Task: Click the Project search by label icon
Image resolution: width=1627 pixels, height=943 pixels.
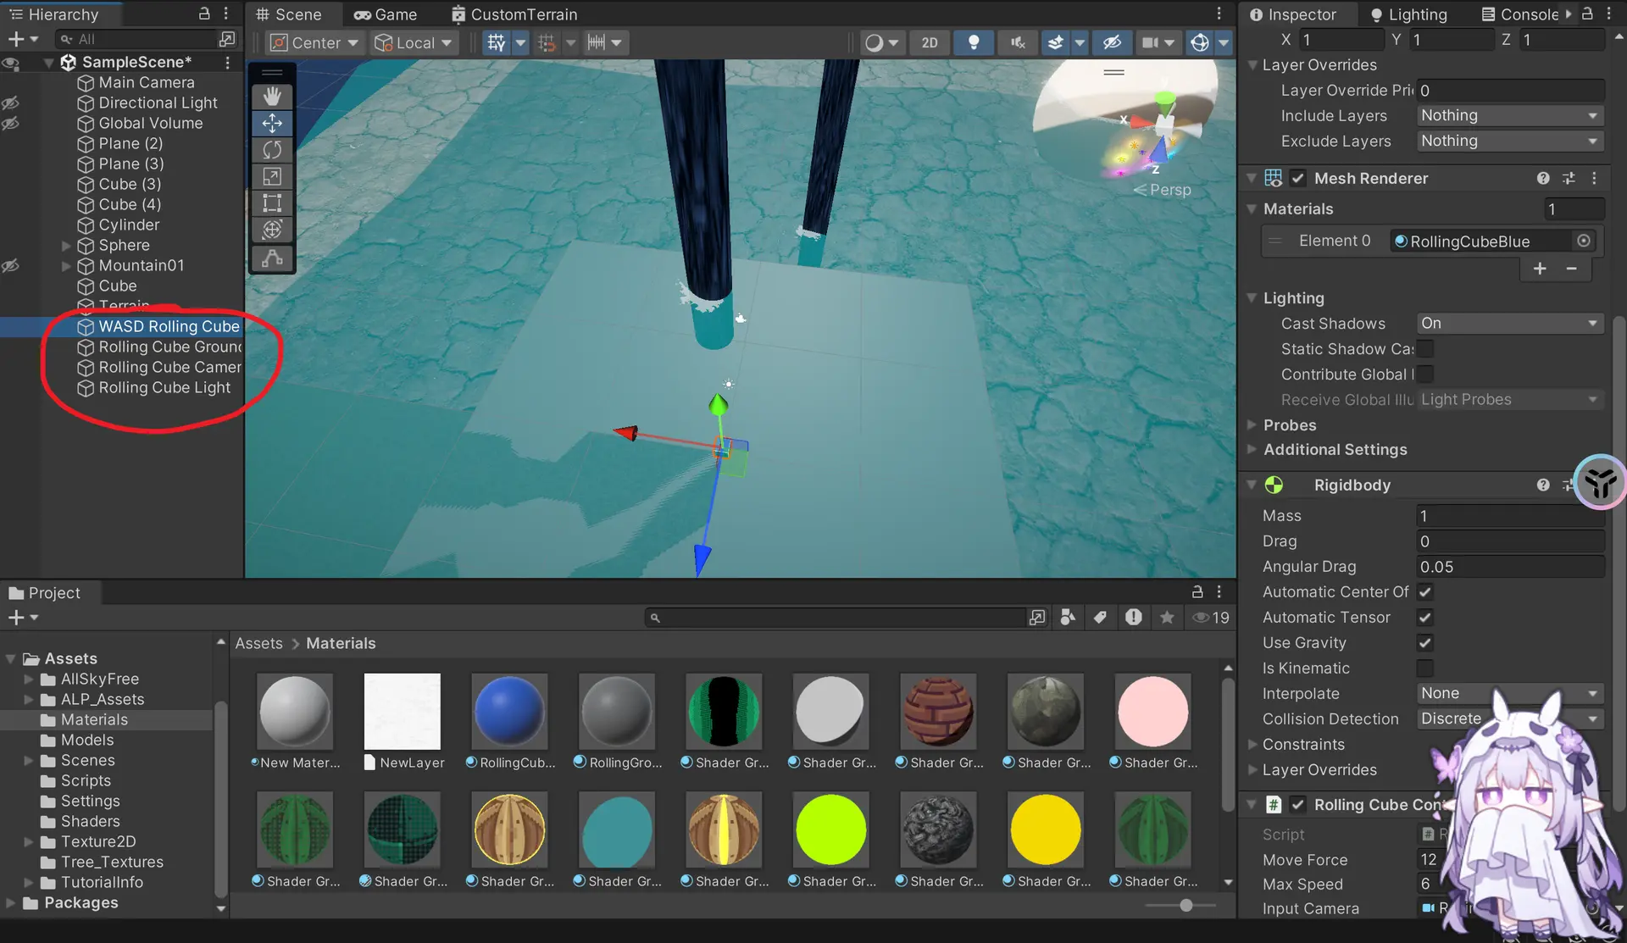Action: 1100,618
